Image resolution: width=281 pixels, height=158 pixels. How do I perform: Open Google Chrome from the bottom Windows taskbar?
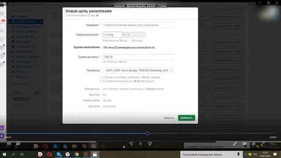(77, 154)
